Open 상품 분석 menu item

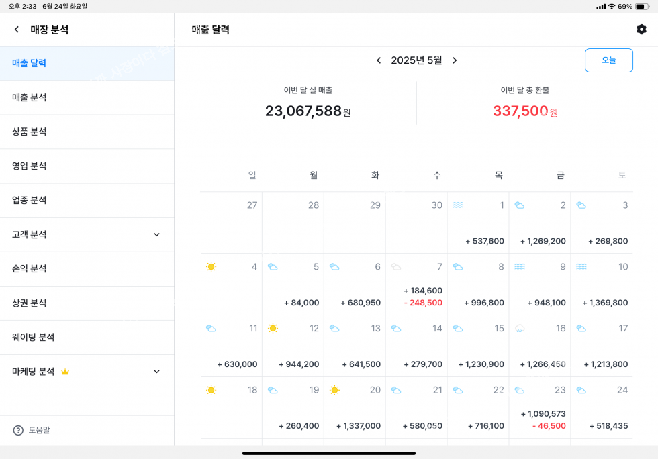30,132
